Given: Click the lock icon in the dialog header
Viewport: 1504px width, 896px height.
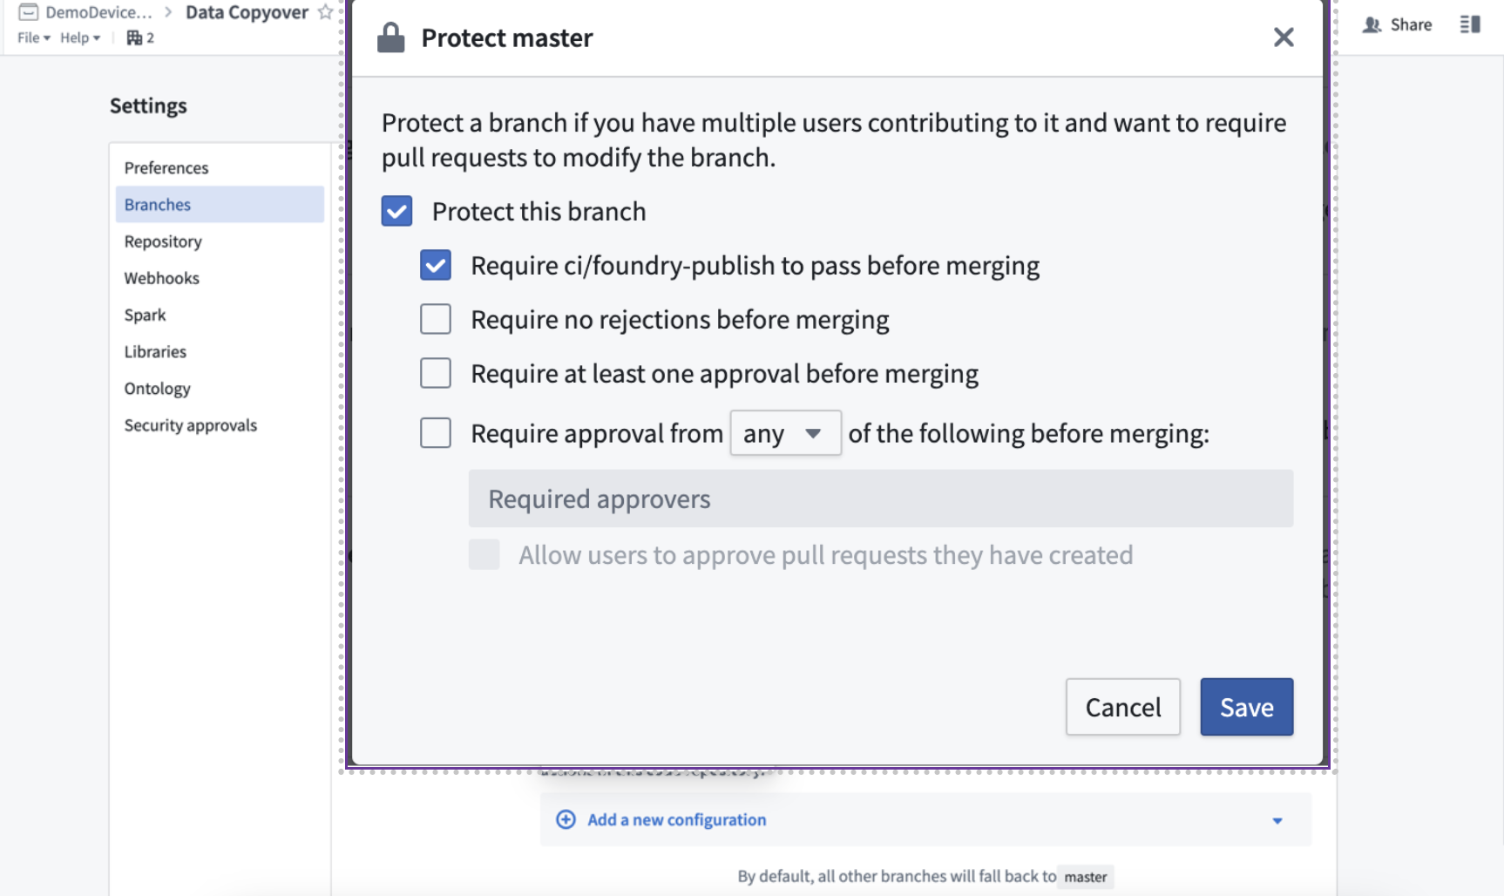Looking at the screenshot, I should click(x=390, y=37).
